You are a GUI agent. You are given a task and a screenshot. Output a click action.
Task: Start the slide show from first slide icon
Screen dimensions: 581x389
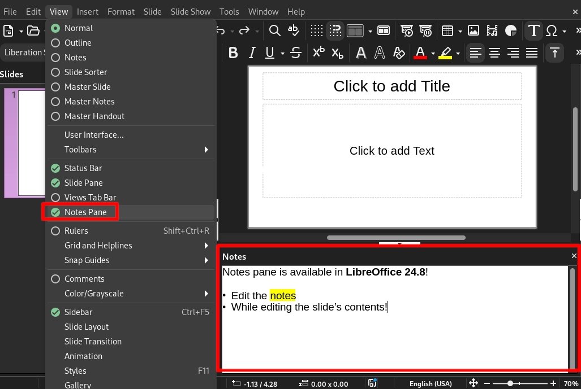coord(407,31)
